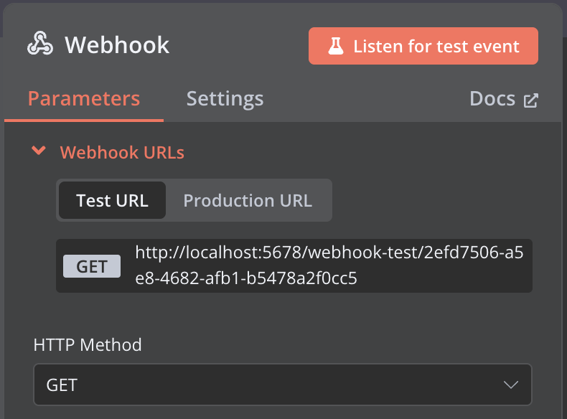Start Listen for test event

pyautogui.click(x=423, y=46)
